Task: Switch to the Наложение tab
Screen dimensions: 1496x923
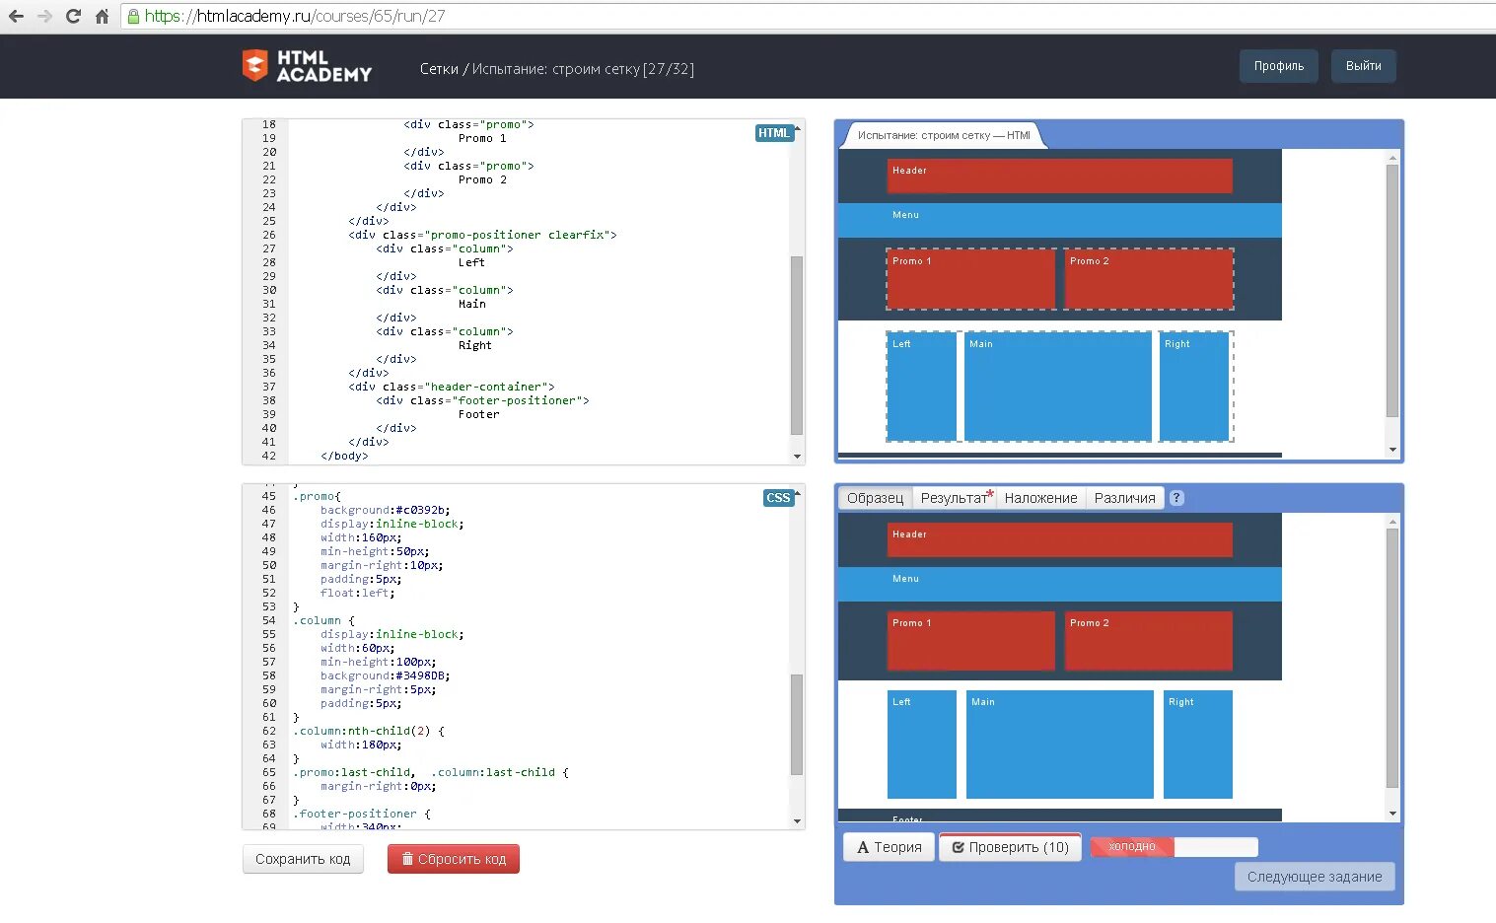Action: 1040,498
